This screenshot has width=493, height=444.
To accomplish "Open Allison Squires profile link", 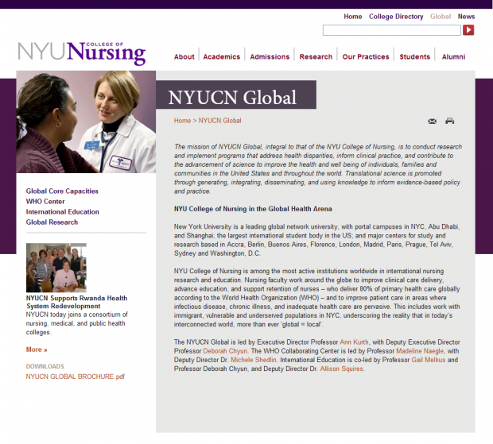I will click(341, 369).
